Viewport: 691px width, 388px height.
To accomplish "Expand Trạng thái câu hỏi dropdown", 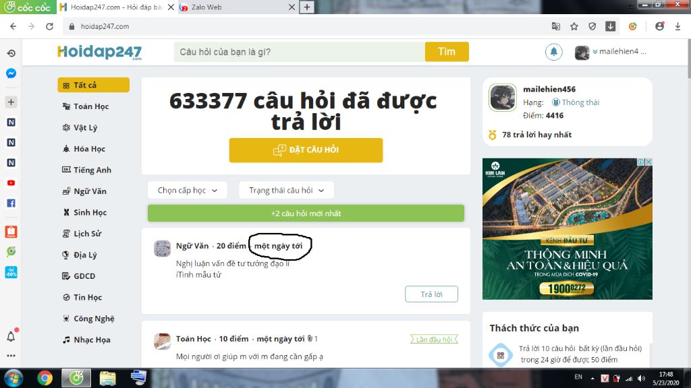I will tap(286, 190).
